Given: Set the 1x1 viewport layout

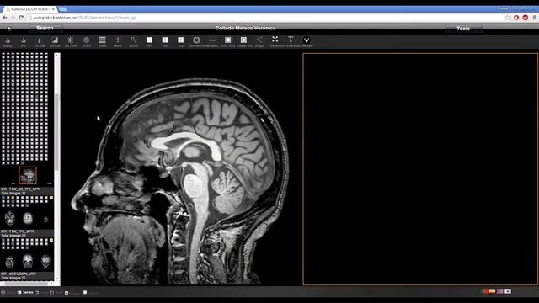Looking at the screenshot, I should (x=149, y=41).
